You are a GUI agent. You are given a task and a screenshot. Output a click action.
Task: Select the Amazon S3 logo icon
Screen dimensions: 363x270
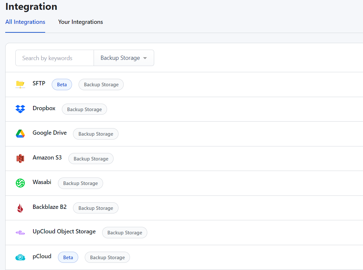(x=20, y=158)
